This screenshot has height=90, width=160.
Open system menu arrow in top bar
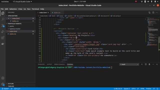tap(158, 1)
